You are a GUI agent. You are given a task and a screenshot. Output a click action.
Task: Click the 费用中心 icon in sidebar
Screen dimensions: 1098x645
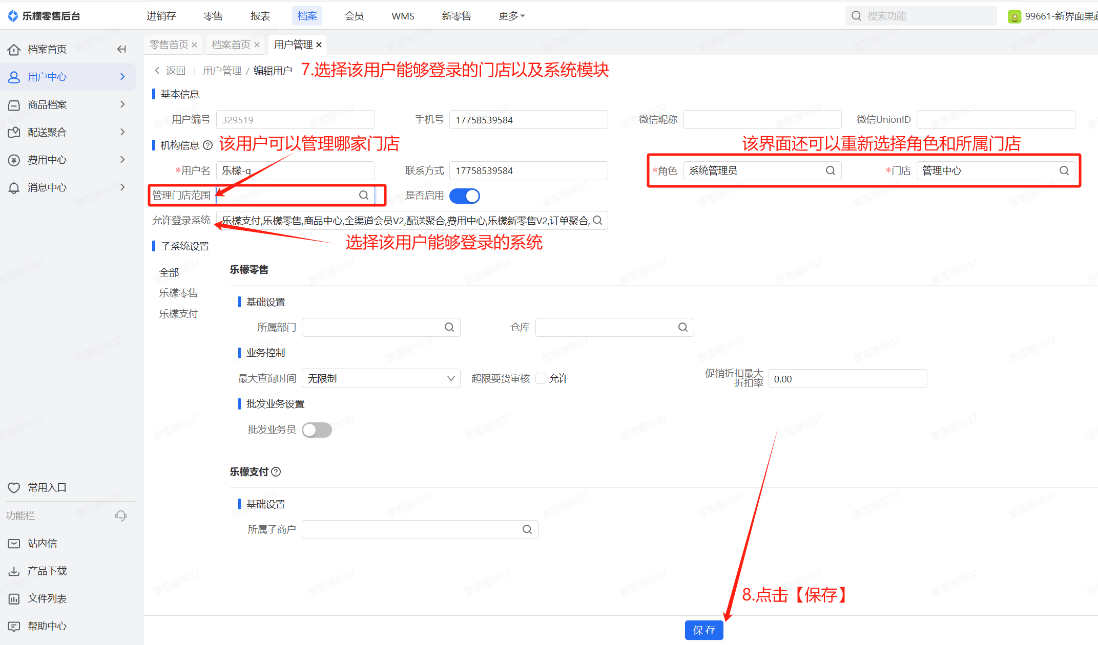click(14, 160)
